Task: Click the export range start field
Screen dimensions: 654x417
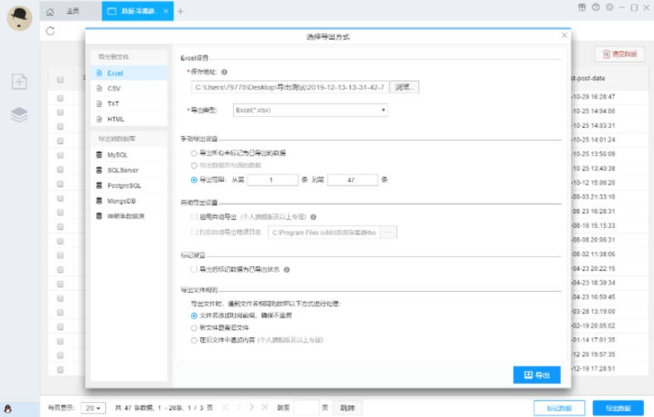Action: (271, 179)
